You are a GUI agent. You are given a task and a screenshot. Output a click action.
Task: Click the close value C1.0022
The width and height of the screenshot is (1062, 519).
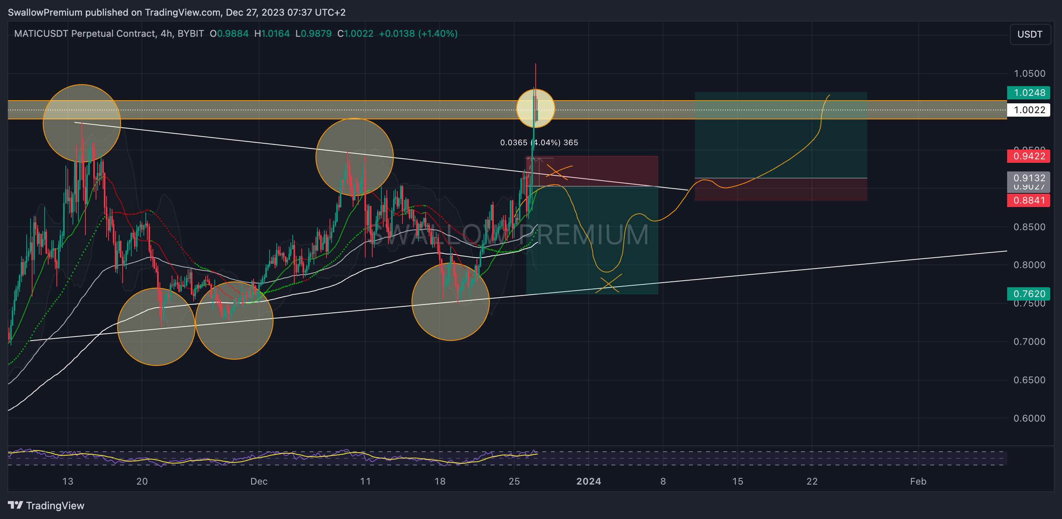(355, 34)
